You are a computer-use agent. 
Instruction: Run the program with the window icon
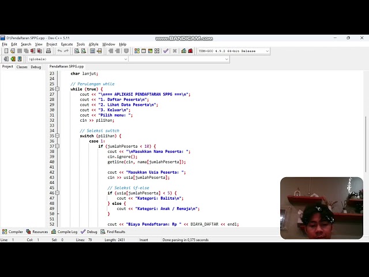(x=144, y=51)
